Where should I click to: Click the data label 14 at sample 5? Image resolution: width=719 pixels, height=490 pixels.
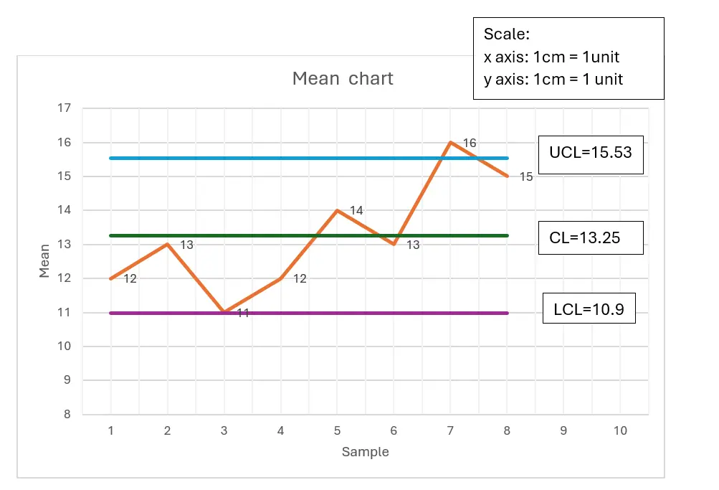[356, 211]
